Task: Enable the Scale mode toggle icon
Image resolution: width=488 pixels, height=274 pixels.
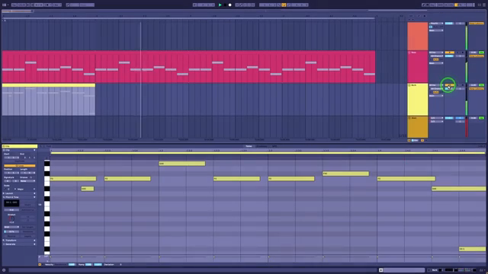Action: tap(5, 189)
